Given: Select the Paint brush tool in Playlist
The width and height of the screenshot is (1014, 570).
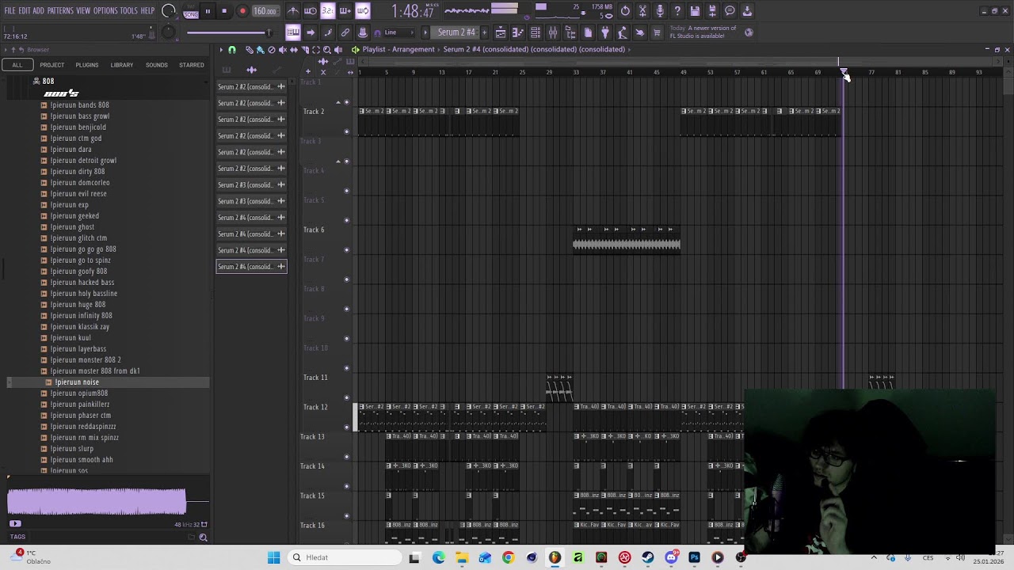Looking at the screenshot, I should pos(261,50).
